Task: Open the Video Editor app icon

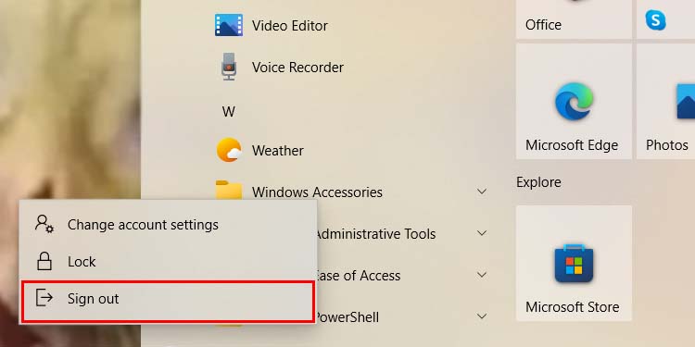Action: point(229,25)
